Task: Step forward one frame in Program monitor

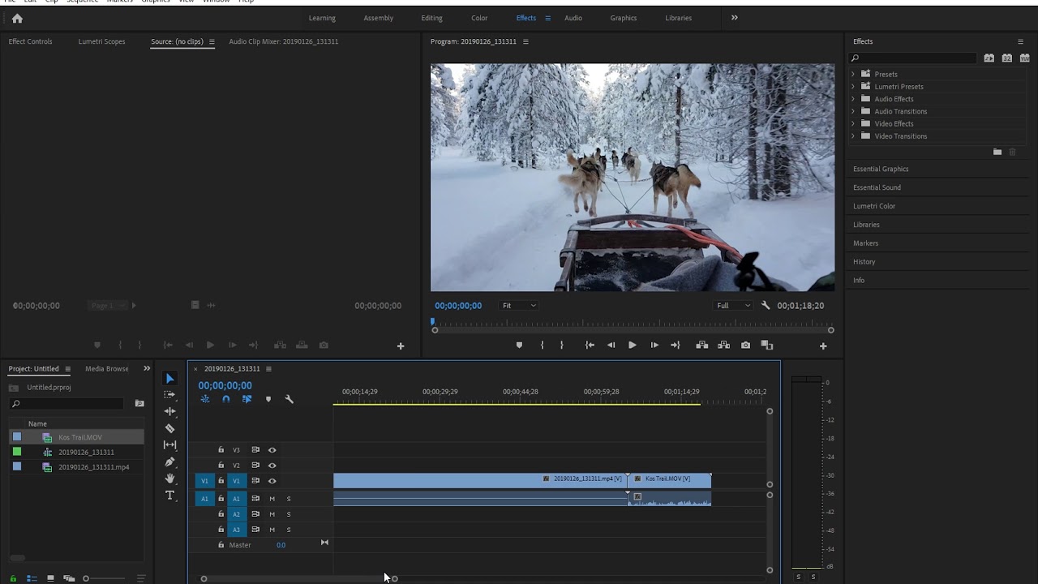Action: pos(654,345)
